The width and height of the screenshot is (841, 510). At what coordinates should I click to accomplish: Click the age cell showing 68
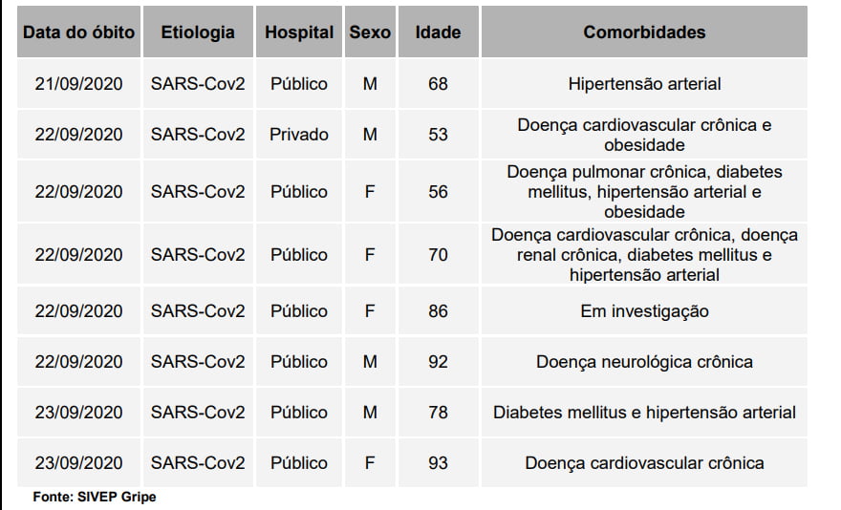pos(438,84)
